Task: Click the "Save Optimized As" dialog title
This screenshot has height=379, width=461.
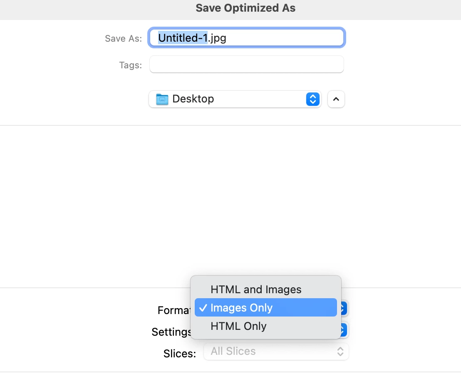Action: coord(245,8)
